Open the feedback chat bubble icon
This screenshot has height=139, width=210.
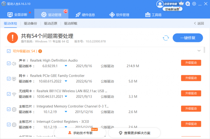click(188, 4)
